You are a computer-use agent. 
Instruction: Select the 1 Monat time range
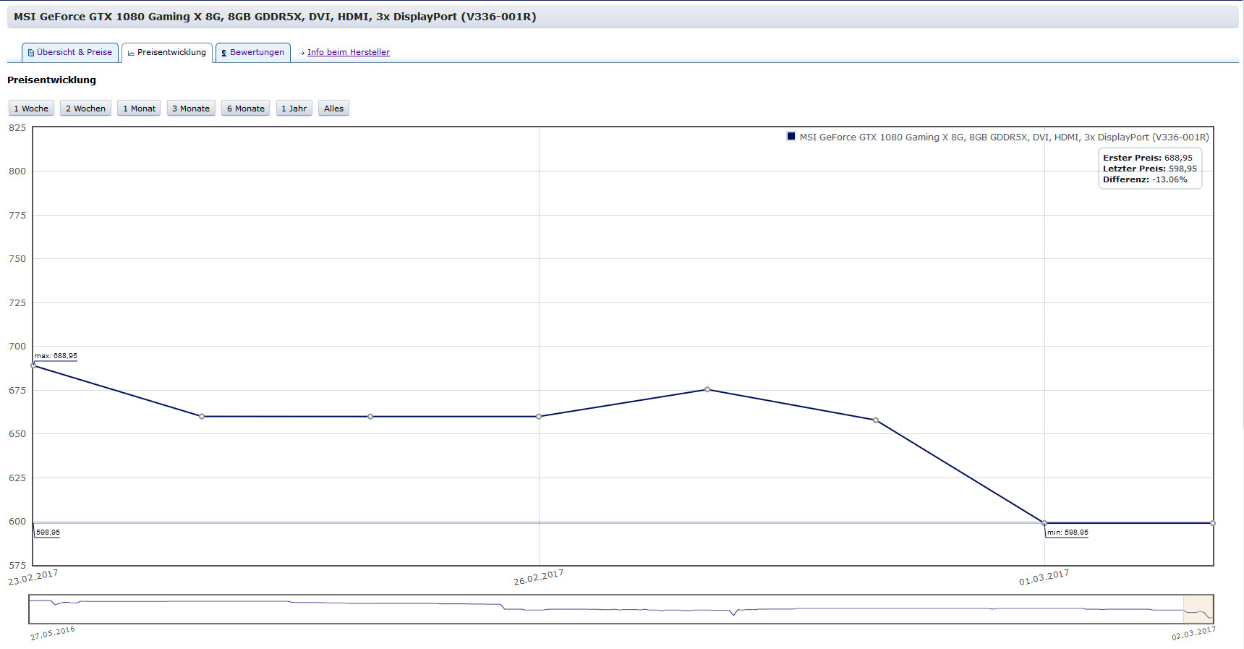[x=139, y=109]
